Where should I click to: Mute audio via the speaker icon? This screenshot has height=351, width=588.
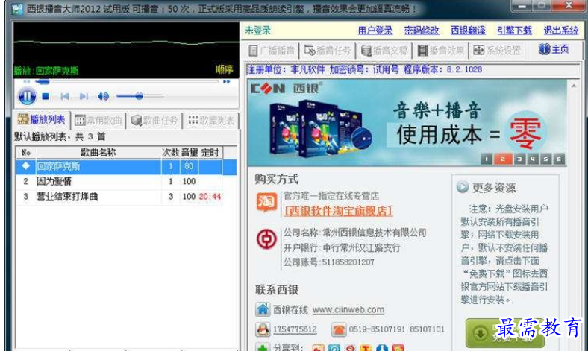pyautogui.click(x=103, y=97)
